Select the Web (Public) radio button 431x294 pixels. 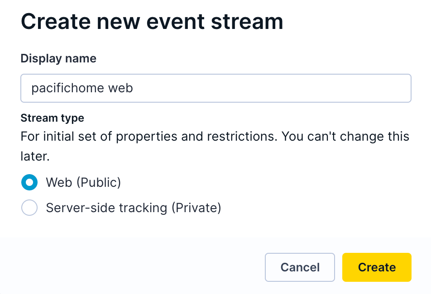click(29, 182)
